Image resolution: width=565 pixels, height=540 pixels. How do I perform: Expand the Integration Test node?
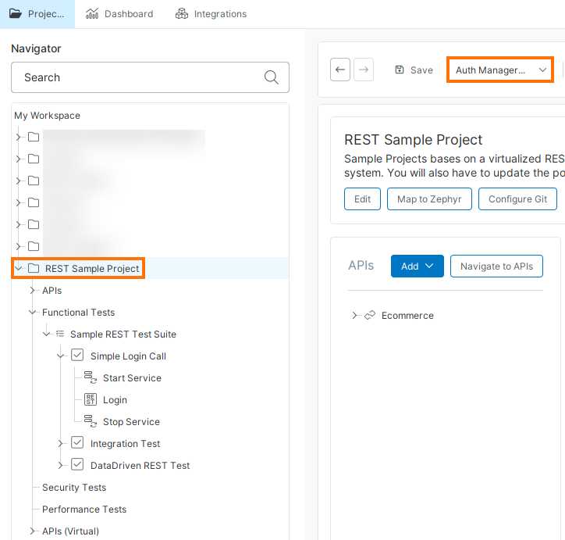coord(60,443)
